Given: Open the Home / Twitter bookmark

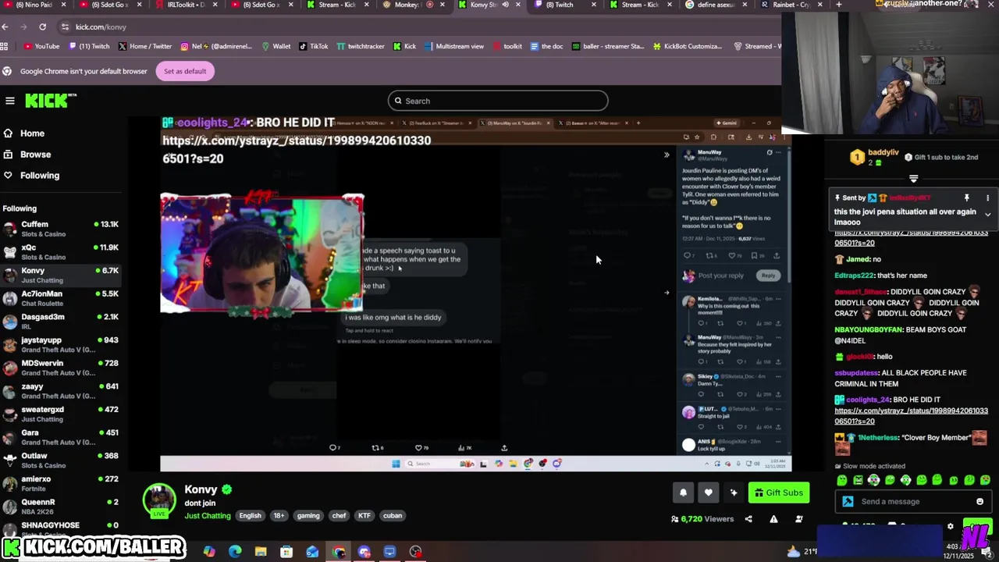Looking at the screenshot, I should click(x=144, y=46).
